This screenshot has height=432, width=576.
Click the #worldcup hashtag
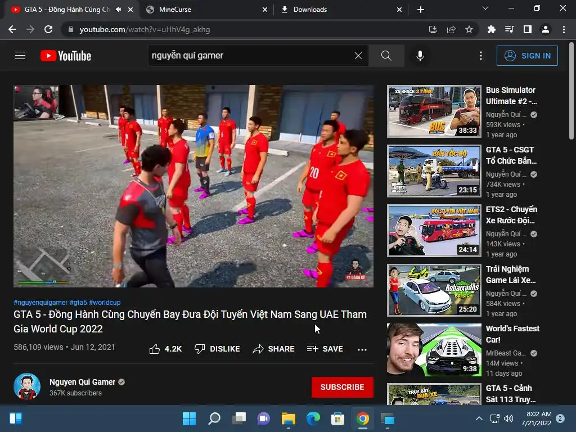click(x=105, y=302)
